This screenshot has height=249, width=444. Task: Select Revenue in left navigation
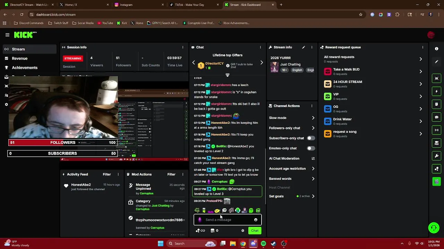[29, 58]
